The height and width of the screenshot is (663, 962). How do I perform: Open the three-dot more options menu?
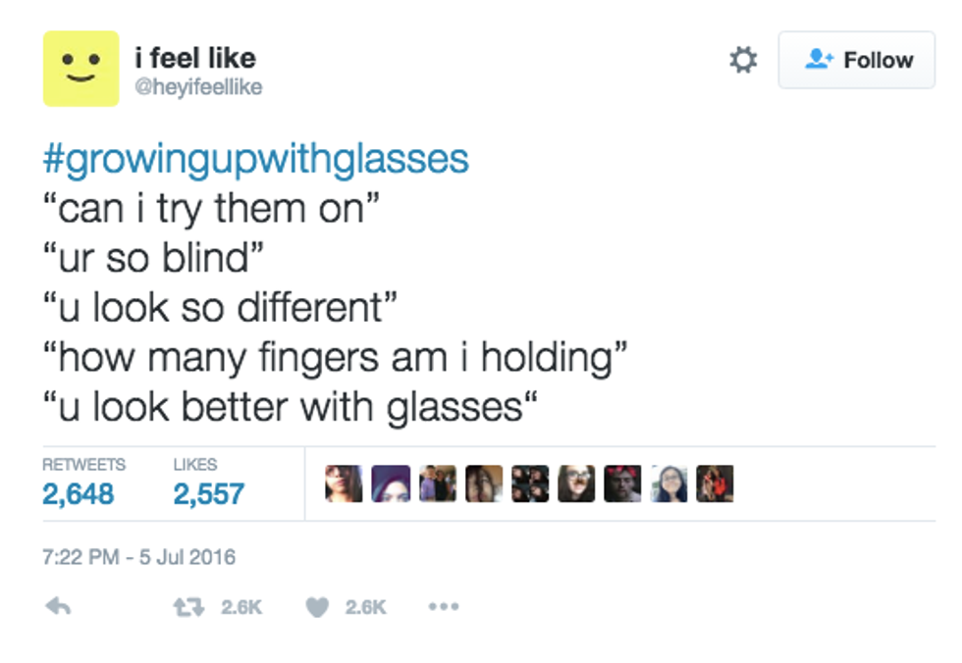(443, 607)
